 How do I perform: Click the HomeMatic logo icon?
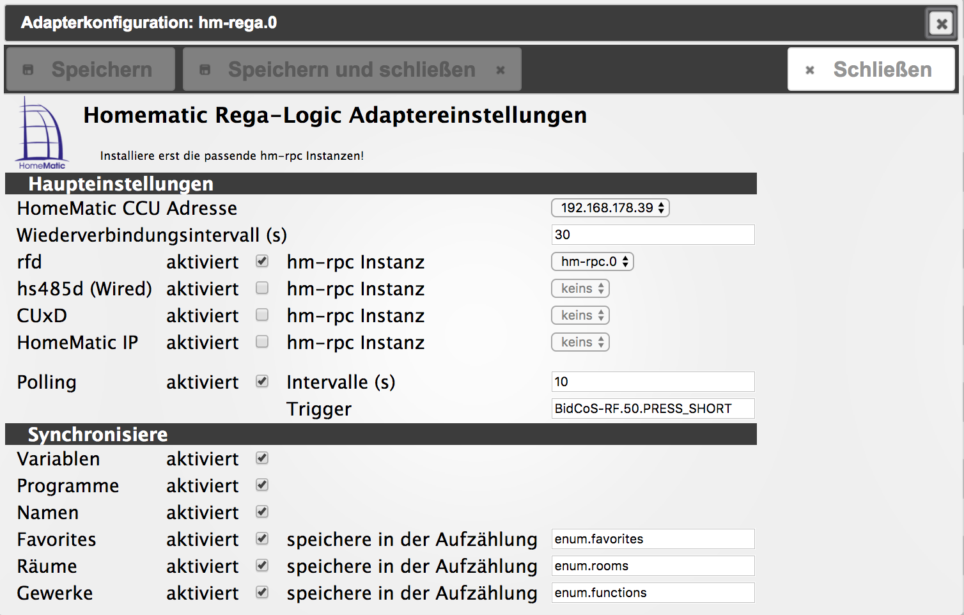tap(42, 133)
